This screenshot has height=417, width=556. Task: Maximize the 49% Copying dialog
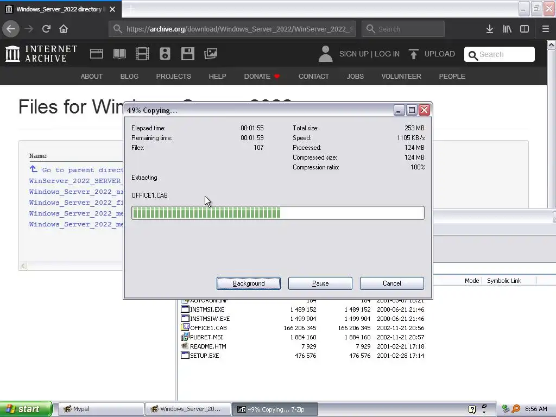point(412,110)
